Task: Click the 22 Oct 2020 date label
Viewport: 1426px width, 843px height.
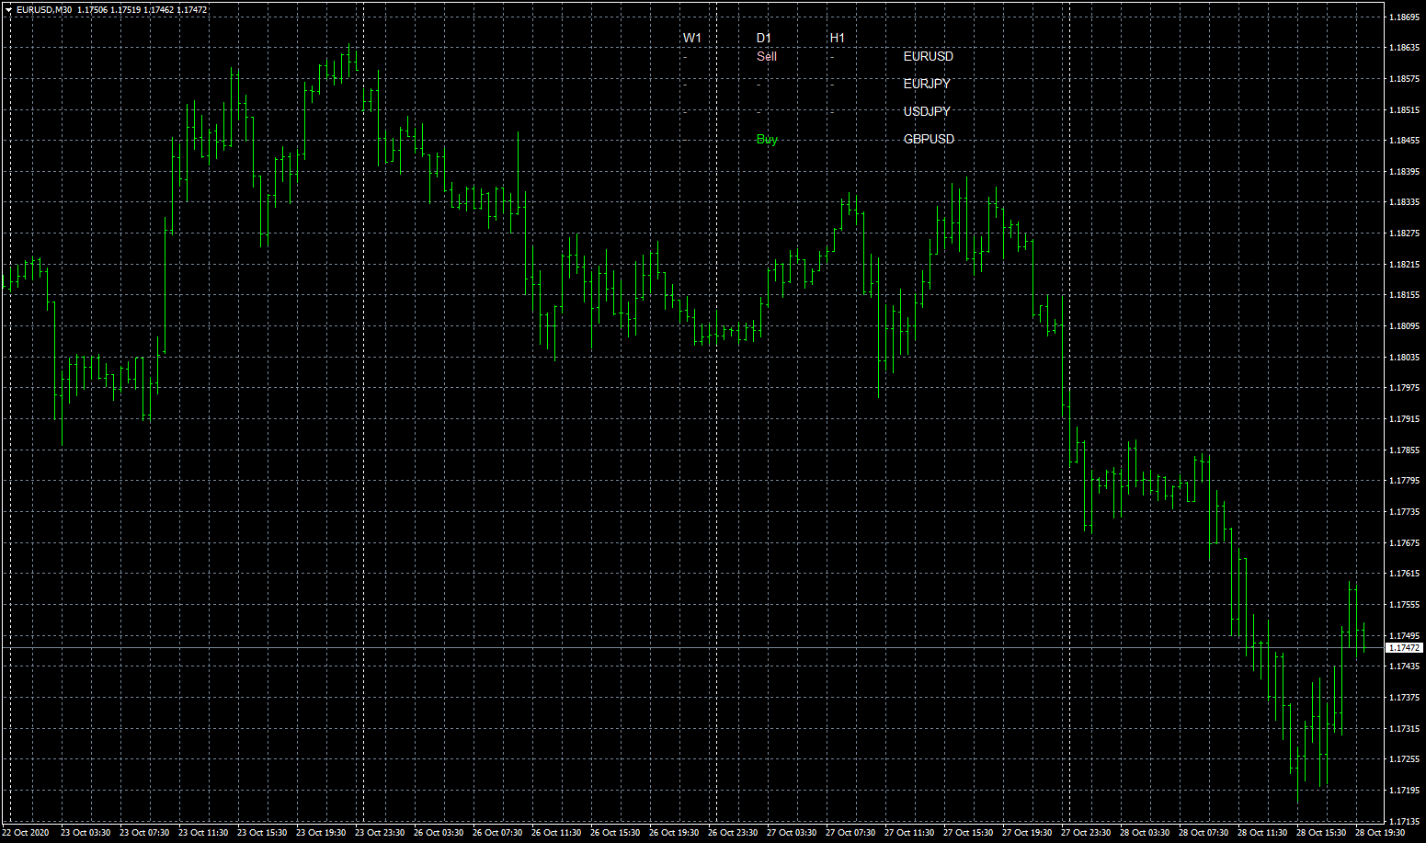Action: pos(26,833)
